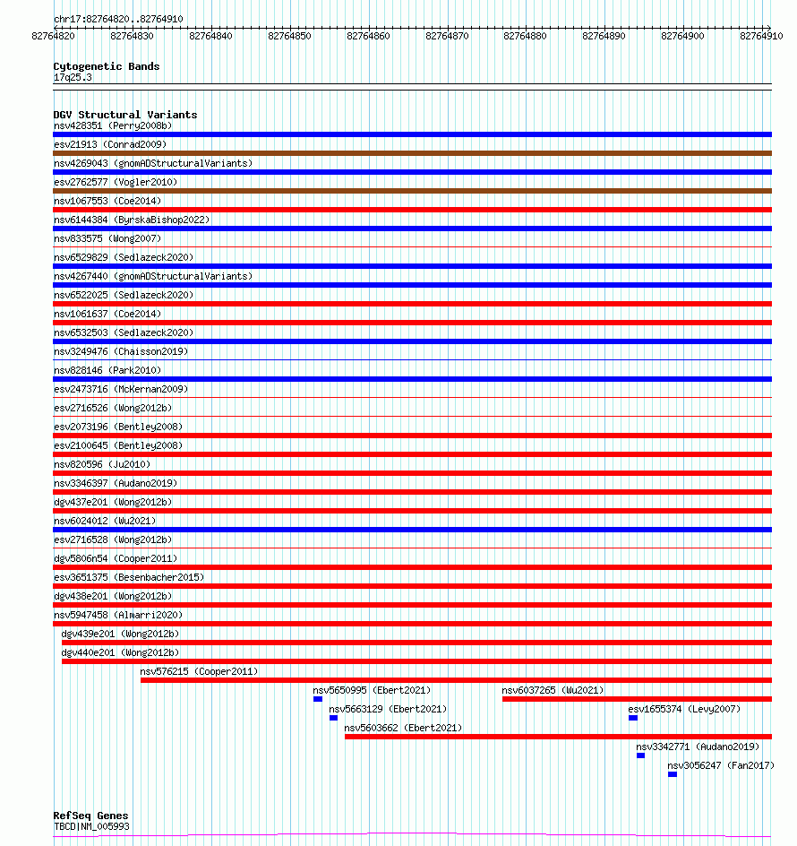Select the small blue nsv5650995 (Ebert2021) marker

tap(318, 699)
